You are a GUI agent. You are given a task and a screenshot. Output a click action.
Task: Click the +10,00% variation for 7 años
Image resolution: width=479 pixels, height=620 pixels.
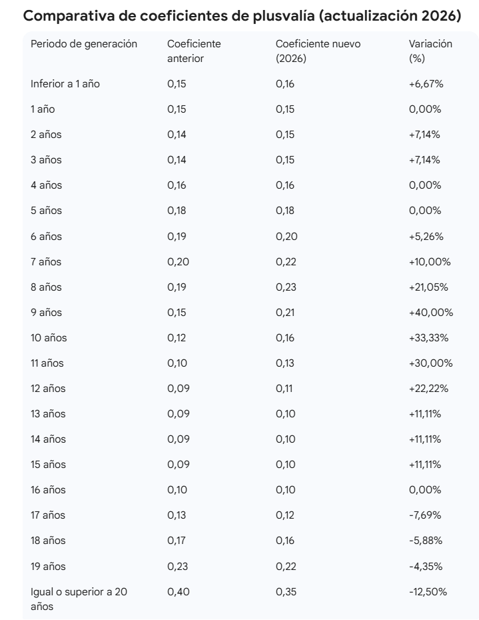[430, 261]
